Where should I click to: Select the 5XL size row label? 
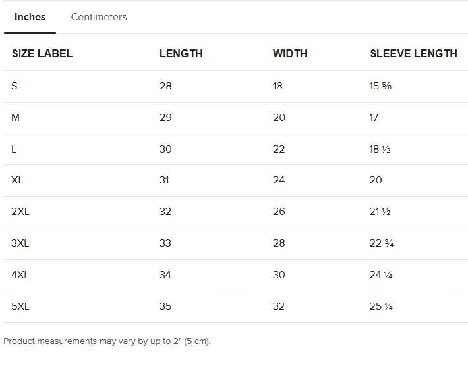click(20, 306)
